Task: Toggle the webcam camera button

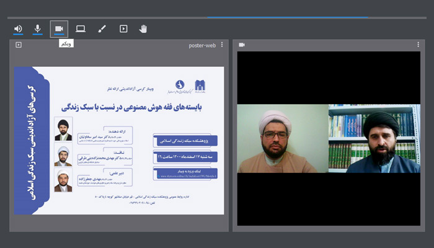Action: point(59,29)
